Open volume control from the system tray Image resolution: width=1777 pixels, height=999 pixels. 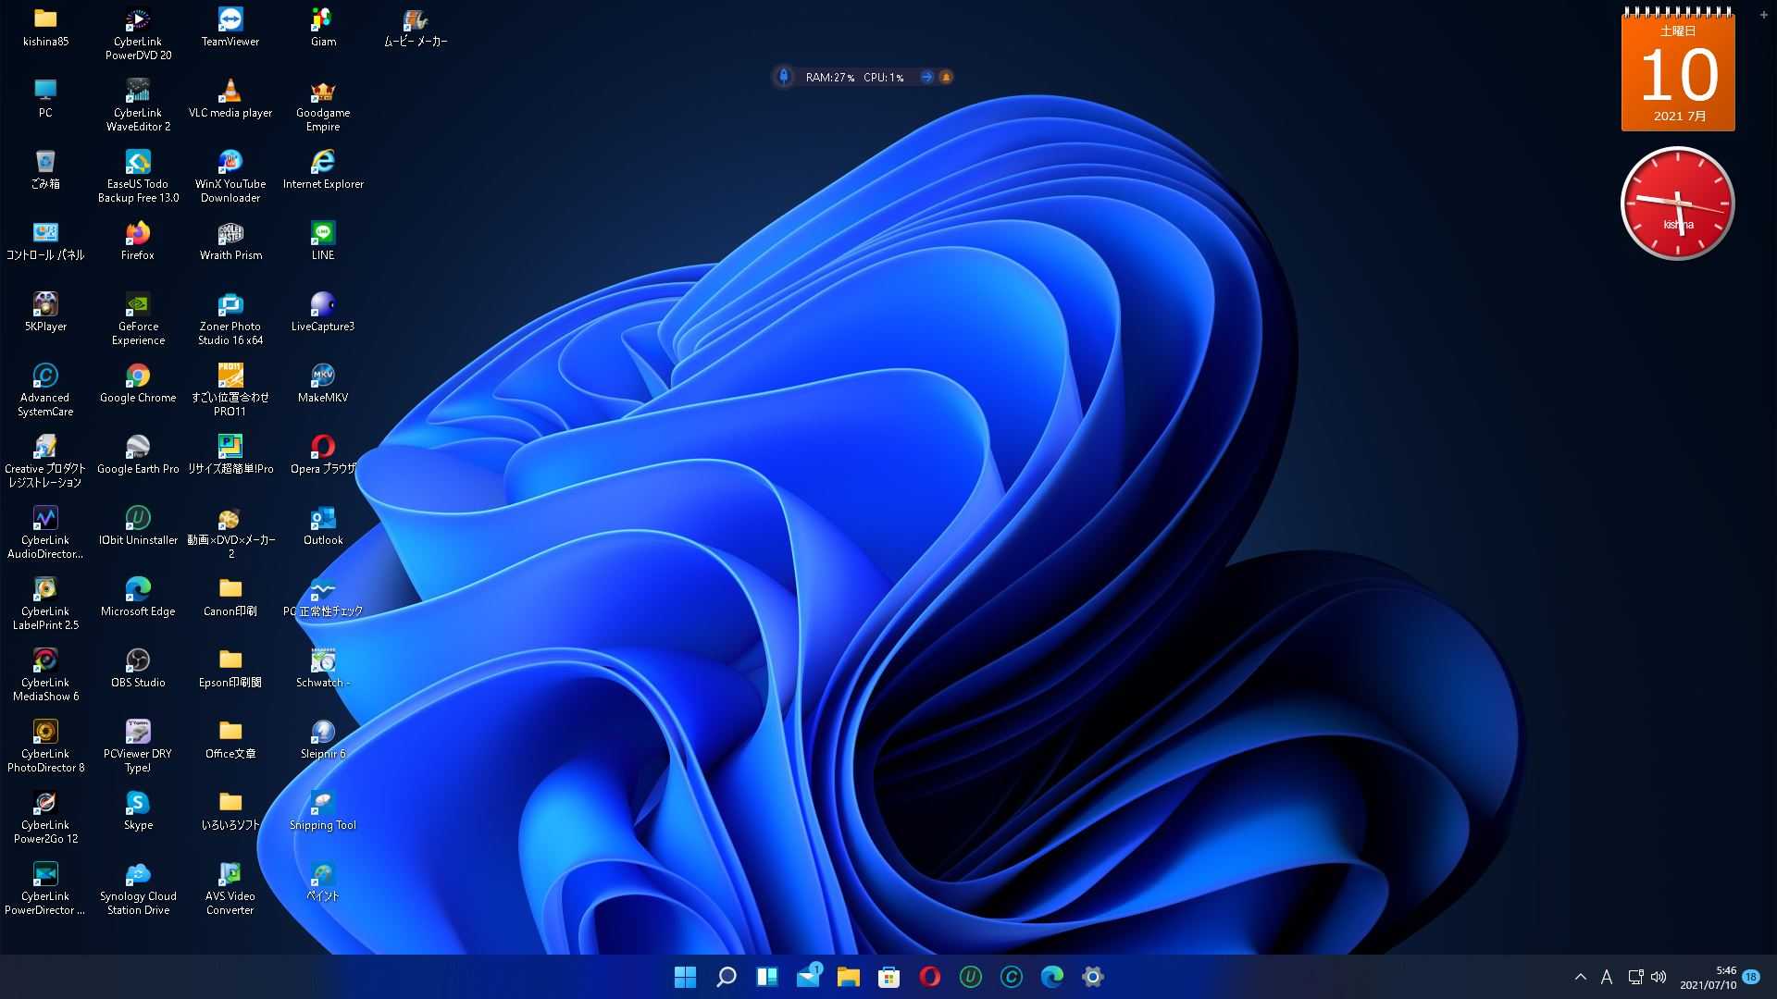coord(1659,977)
